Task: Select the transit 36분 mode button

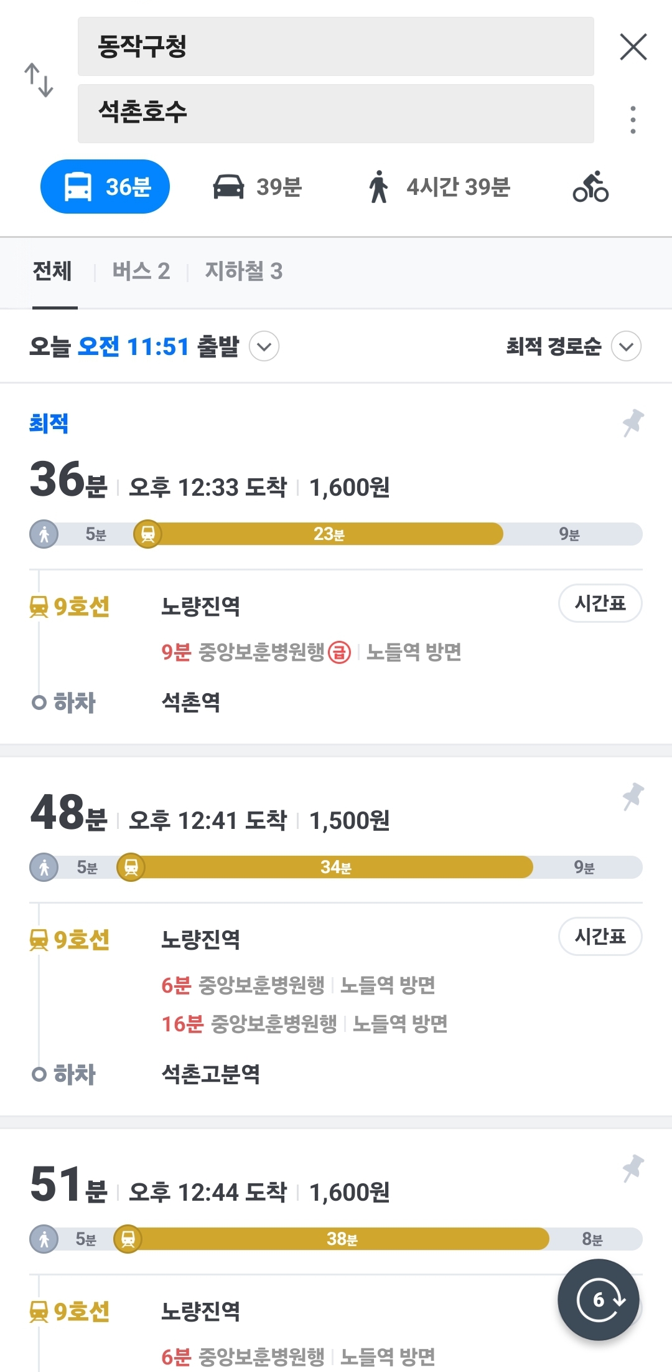Action: [x=105, y=187]
